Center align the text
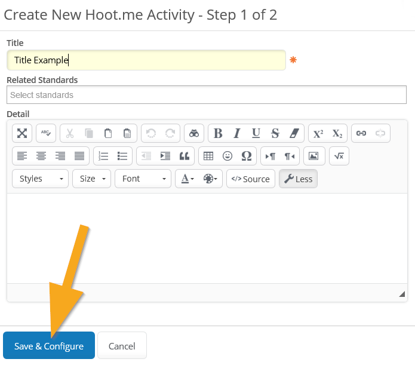The image size is (415, 365). 41,156
